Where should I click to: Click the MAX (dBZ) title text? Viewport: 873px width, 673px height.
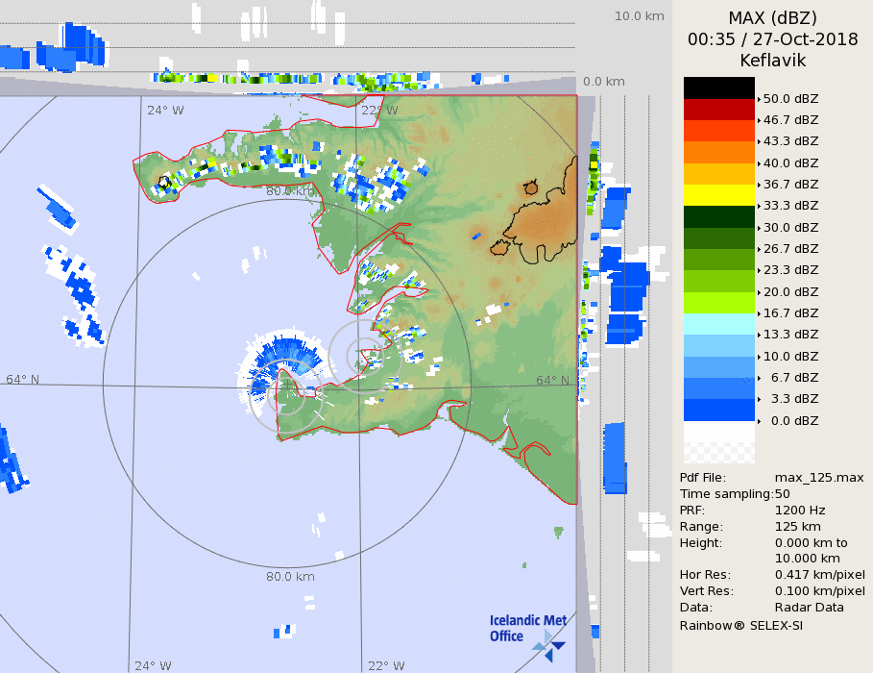click(772, 18)
